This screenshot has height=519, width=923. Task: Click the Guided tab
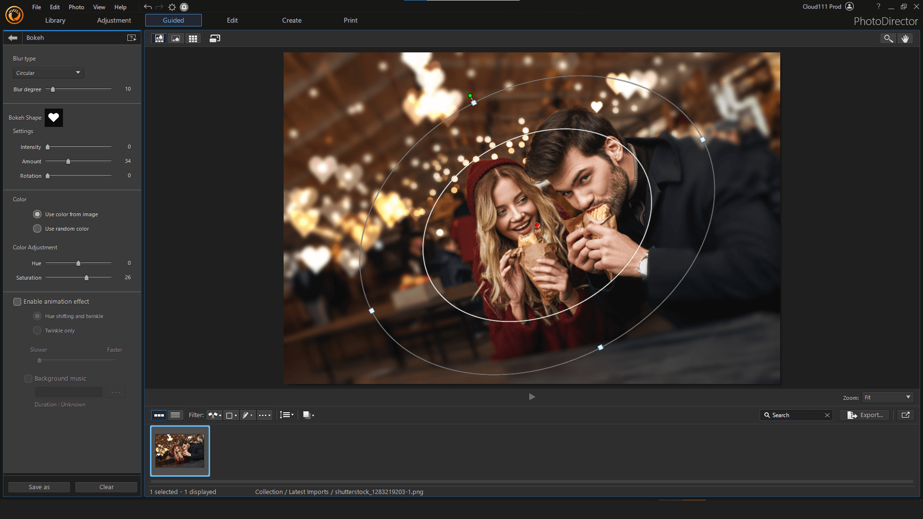pos(173,20)
